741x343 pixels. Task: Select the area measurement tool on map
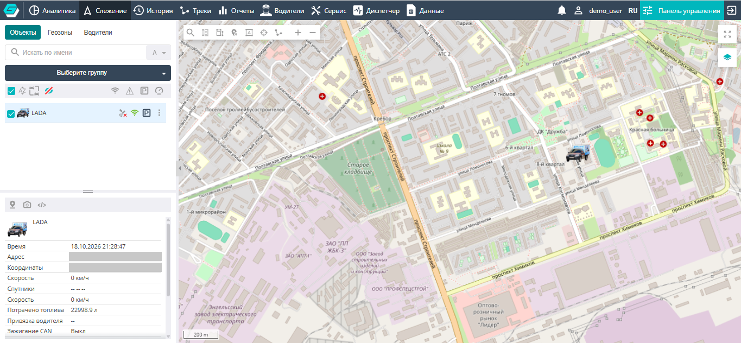220,33
